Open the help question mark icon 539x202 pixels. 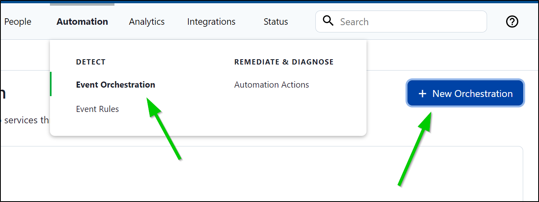click(x=512, y=21)
